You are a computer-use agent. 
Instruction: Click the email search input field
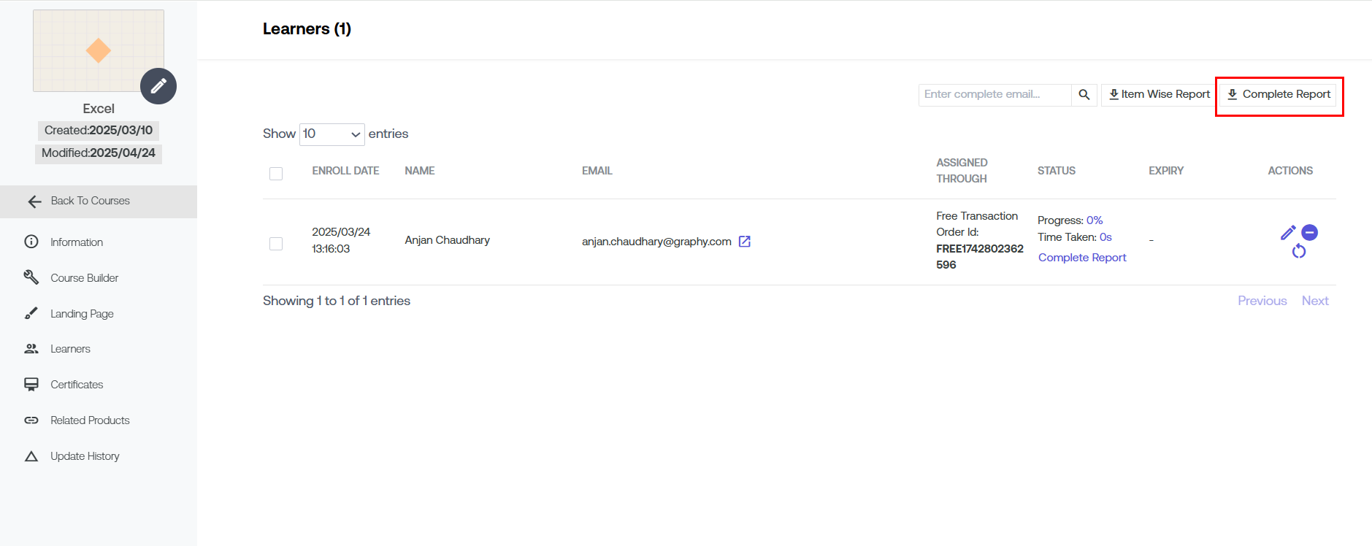coord(994,95)
